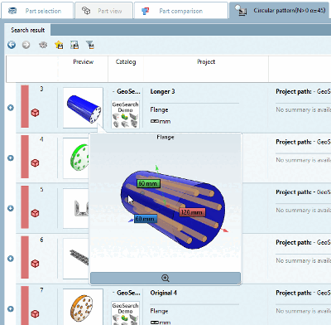Click the green disc preview in row 4
The height and width of the screenshot is (325, 331).
76,158
